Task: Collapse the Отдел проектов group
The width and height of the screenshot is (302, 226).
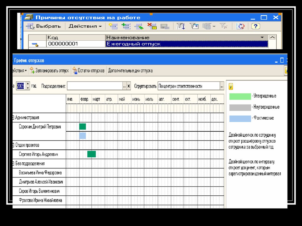Action: 13,145
